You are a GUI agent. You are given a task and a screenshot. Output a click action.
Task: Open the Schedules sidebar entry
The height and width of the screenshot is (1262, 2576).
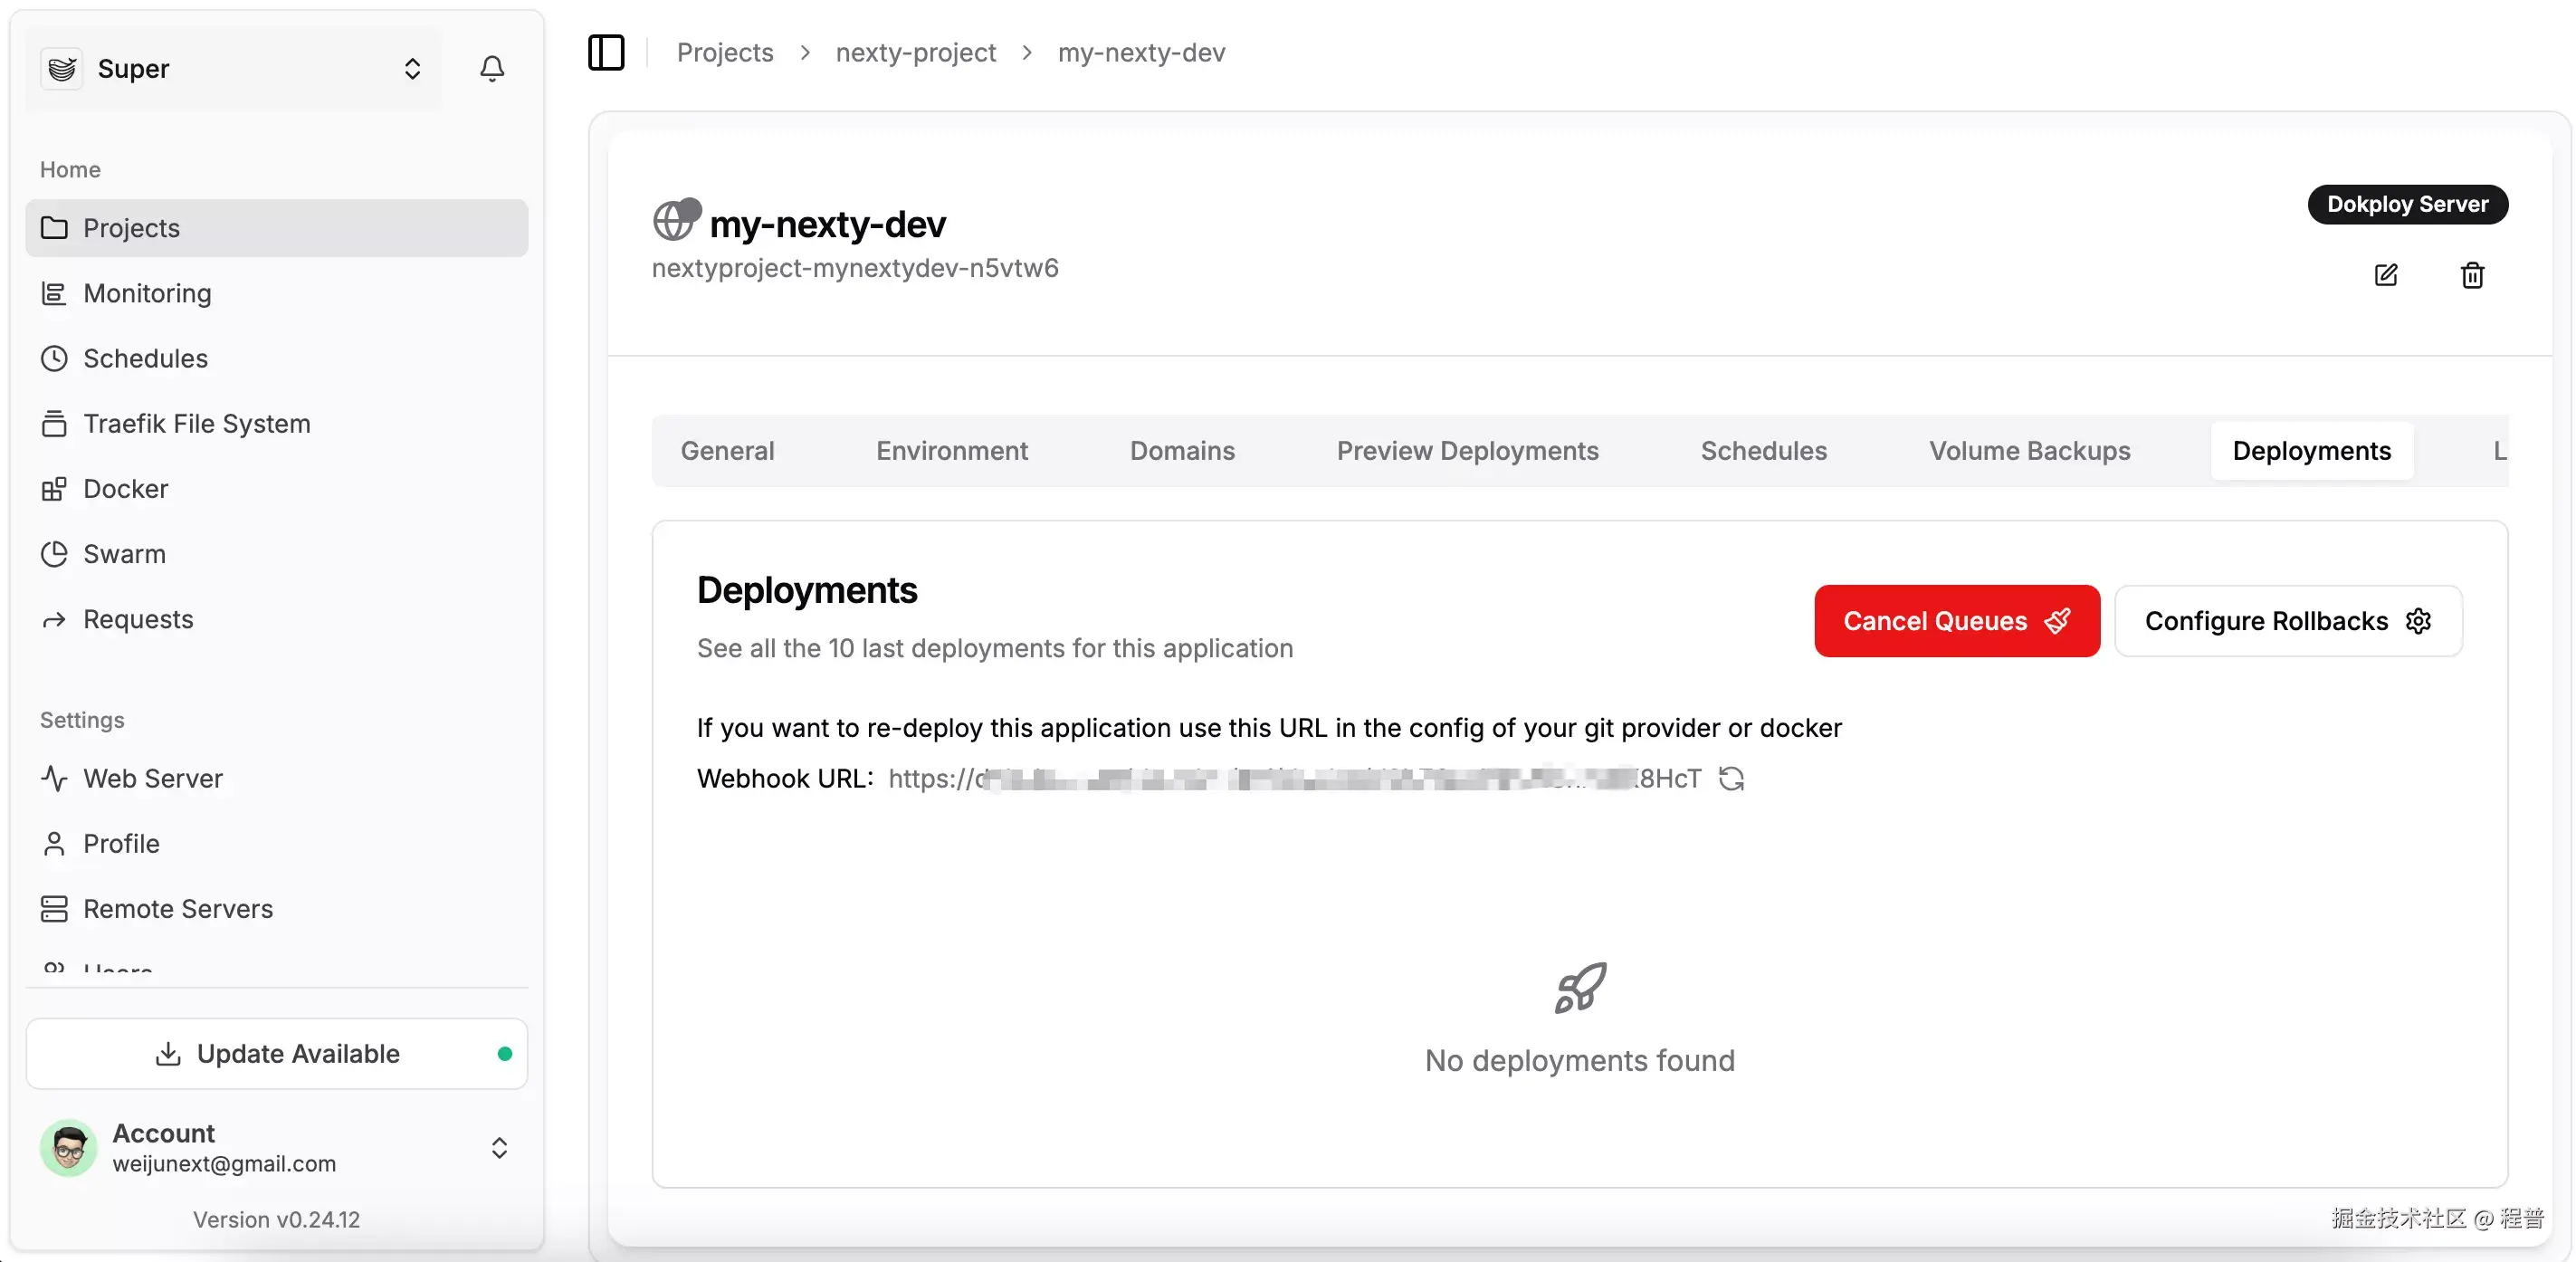point(145,358)
